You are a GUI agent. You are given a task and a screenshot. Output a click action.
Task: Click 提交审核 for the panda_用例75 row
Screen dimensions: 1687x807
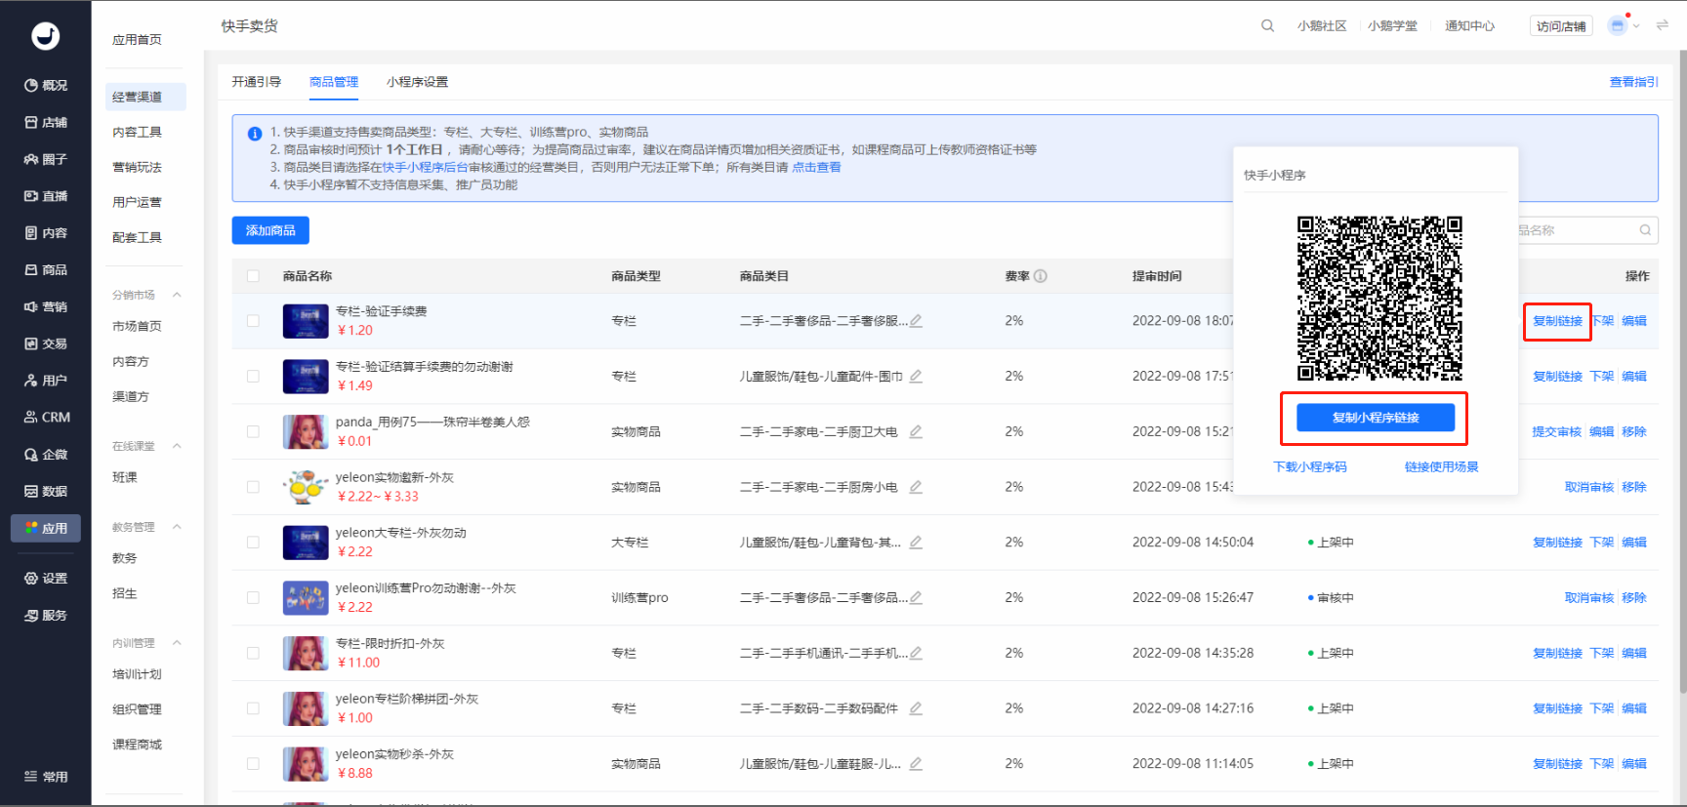[1556, 431]
